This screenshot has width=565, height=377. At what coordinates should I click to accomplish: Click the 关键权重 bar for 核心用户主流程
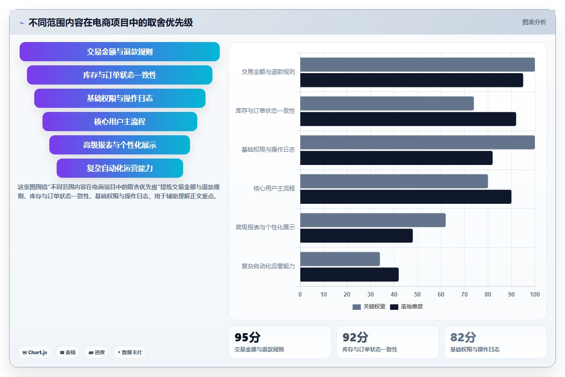394,181
